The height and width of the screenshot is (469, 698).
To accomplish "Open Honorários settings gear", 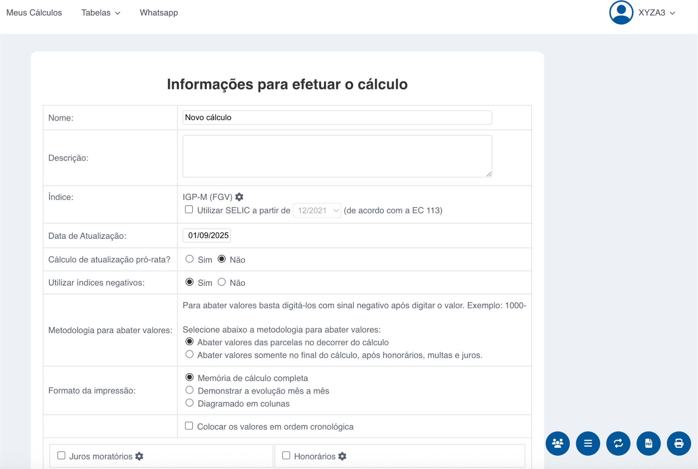I will click(343, 456).
